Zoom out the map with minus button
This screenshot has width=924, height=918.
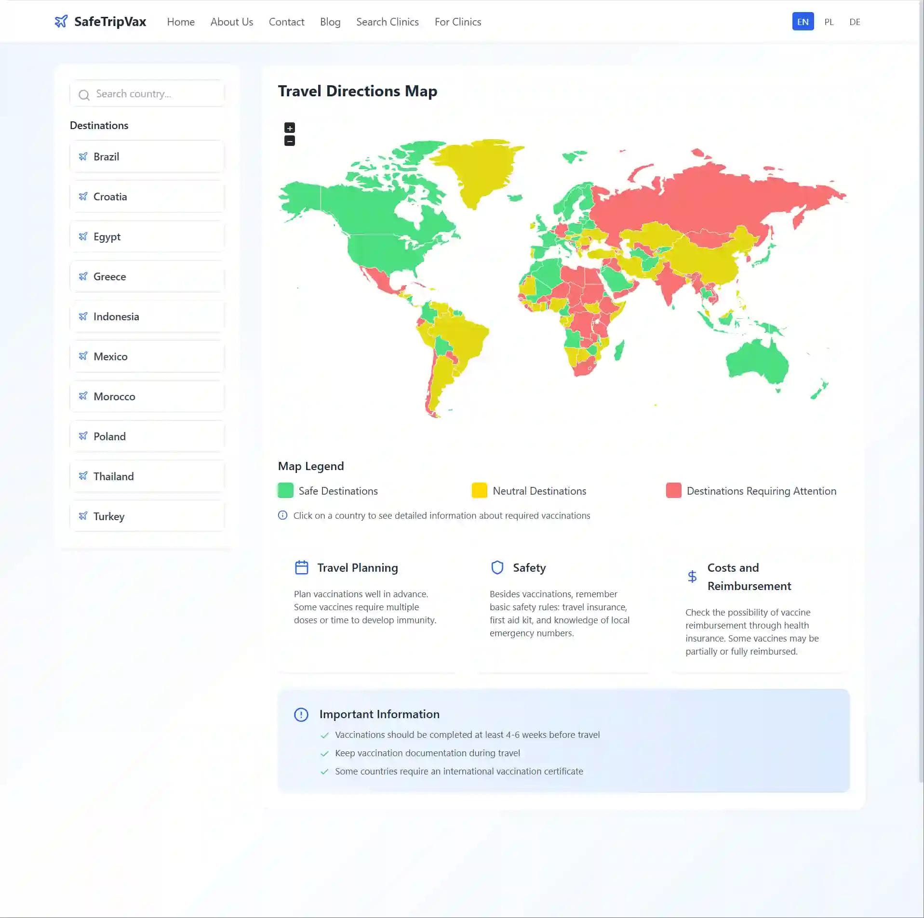point(290,141)
